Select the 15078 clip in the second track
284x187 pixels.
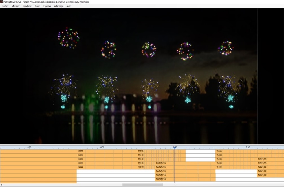pyautogui.click(x=141, y=155)
